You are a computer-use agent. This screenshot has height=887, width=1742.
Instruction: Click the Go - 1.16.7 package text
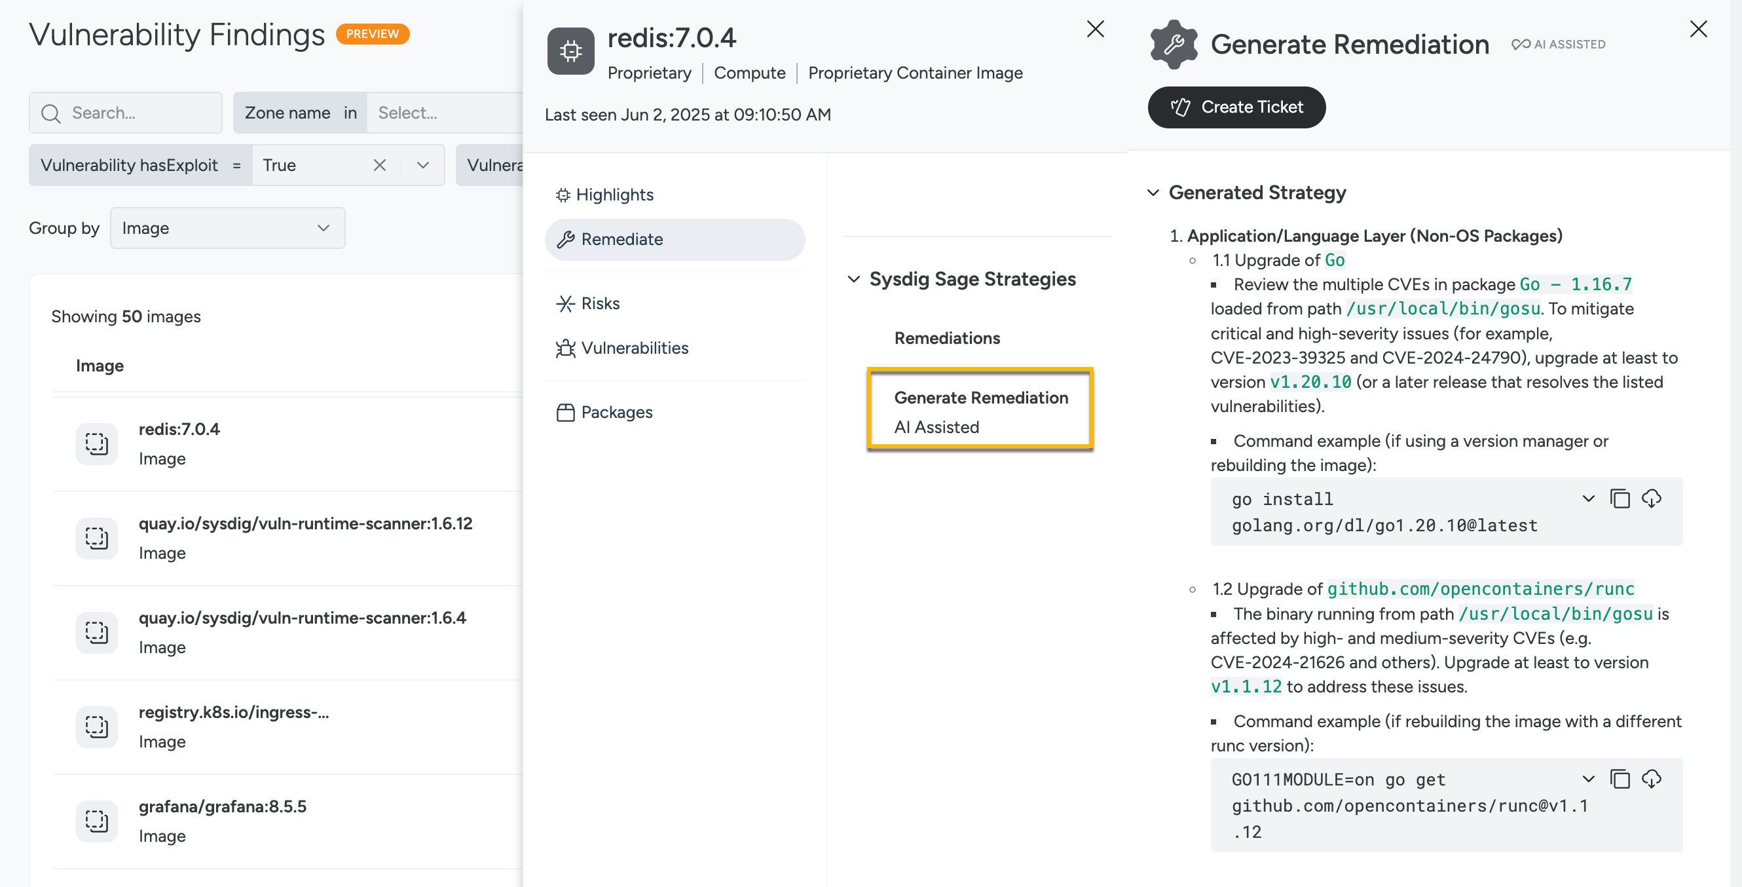[1575, 285]
